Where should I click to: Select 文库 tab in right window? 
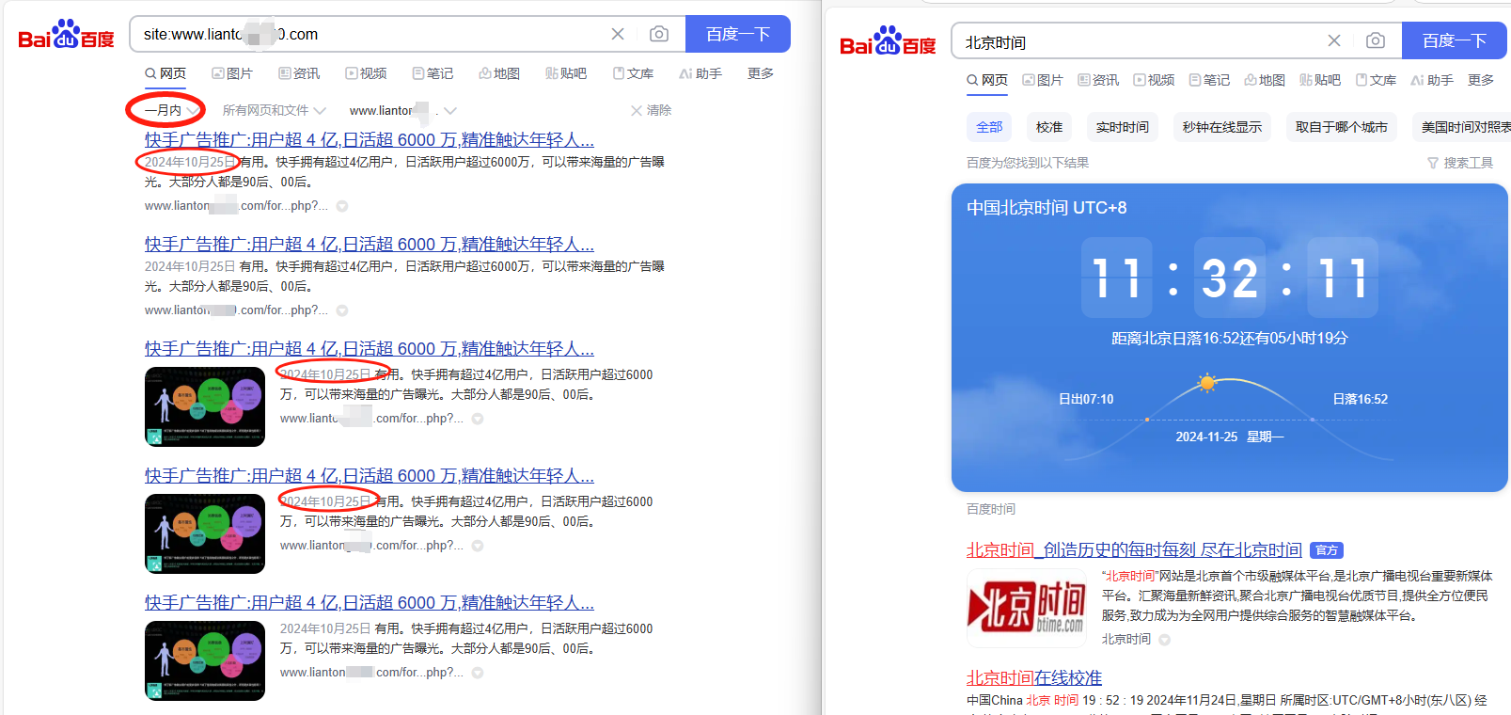coord(1376,80)
